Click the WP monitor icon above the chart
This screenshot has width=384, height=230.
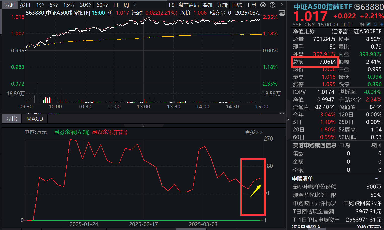282,13
